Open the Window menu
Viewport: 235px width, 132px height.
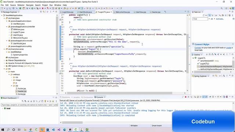[x=58, y=5]
